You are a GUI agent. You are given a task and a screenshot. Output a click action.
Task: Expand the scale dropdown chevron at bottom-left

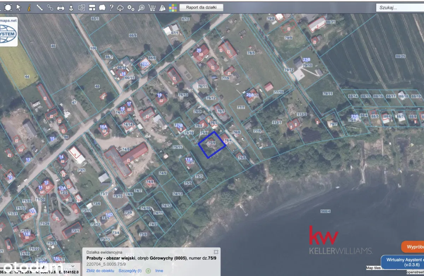click(73, 266)
